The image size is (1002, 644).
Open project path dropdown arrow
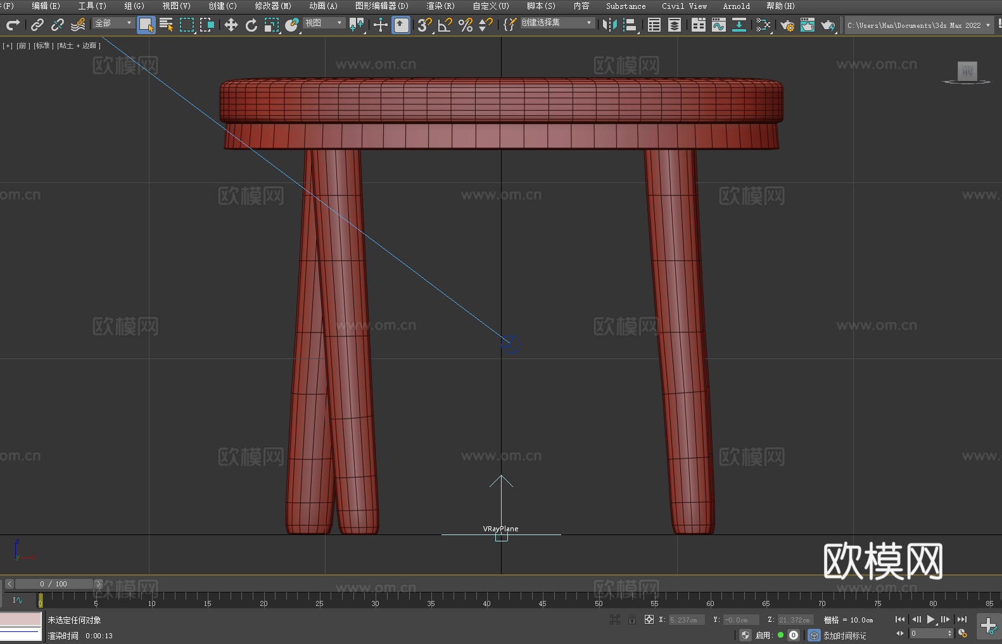[987, 25]
